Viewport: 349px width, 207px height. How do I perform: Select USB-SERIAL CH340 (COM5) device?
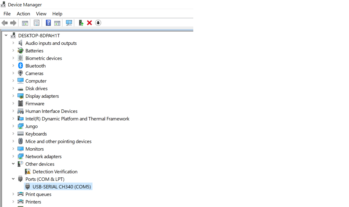click(x=62, y=186)
